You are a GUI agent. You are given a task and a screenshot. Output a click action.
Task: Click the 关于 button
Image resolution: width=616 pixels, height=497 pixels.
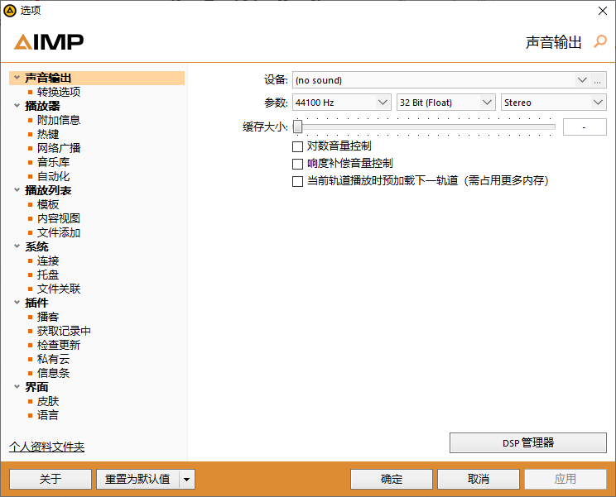pyautogui.click(x=51, y=480)
